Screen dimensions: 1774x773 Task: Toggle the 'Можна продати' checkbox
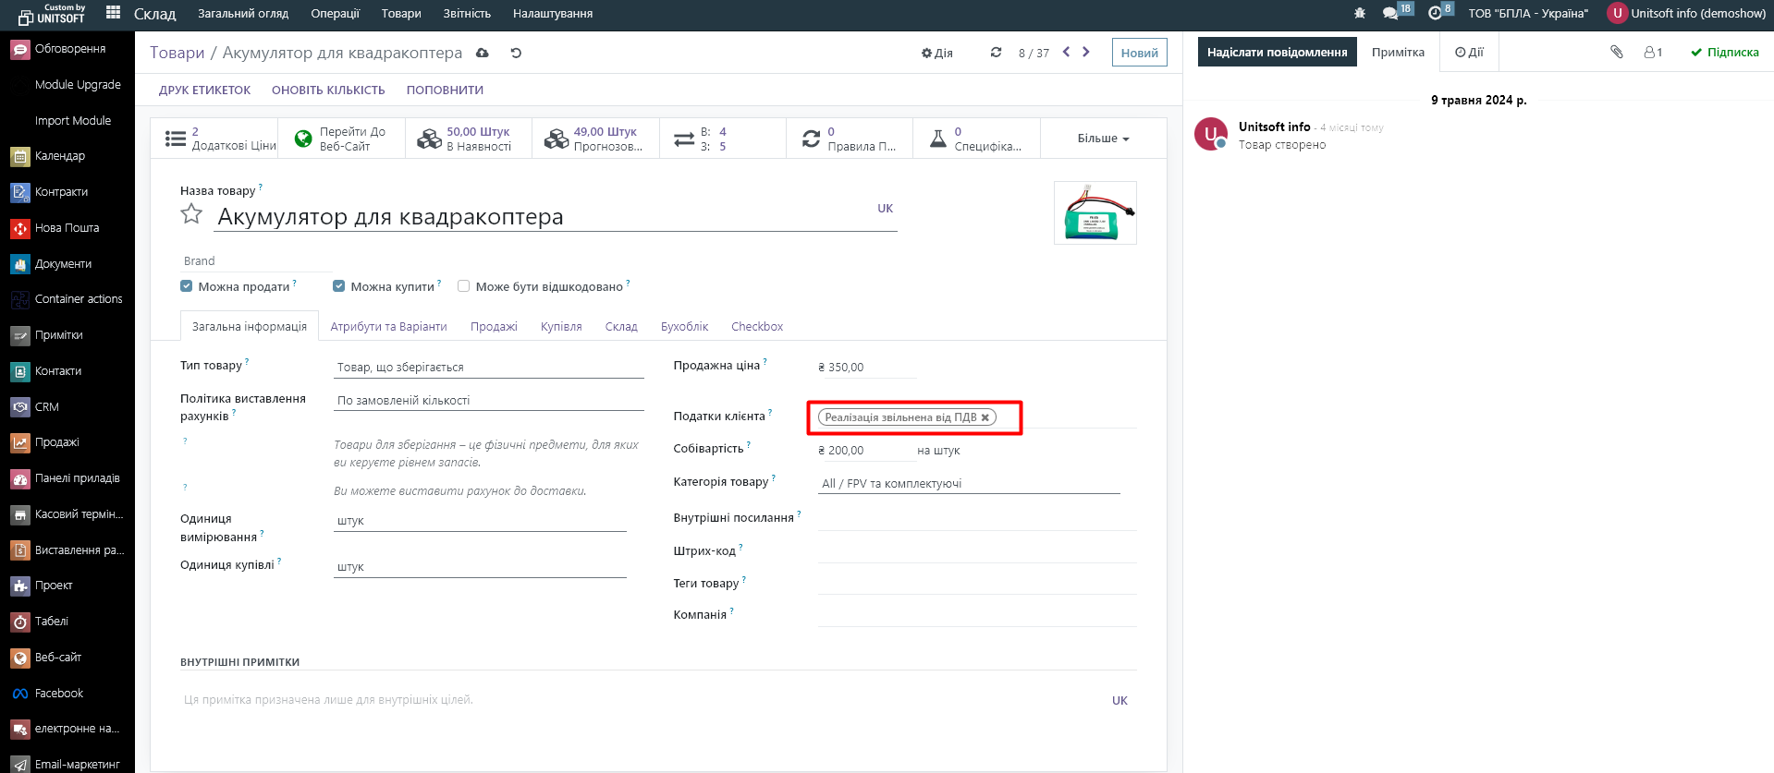coord(187,286)
